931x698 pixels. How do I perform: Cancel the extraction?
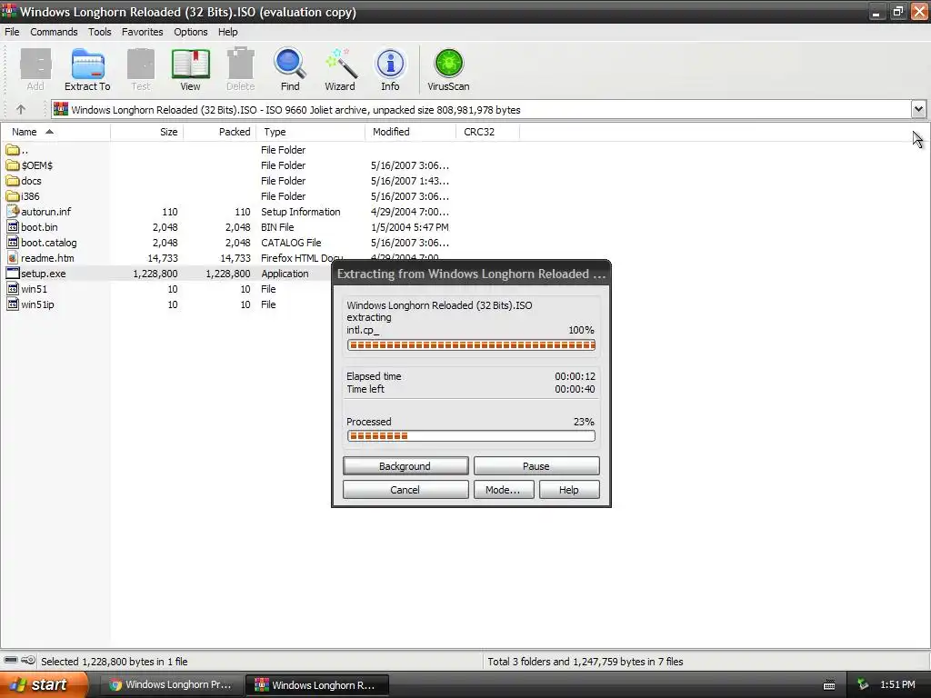click(x=405, y=490)
